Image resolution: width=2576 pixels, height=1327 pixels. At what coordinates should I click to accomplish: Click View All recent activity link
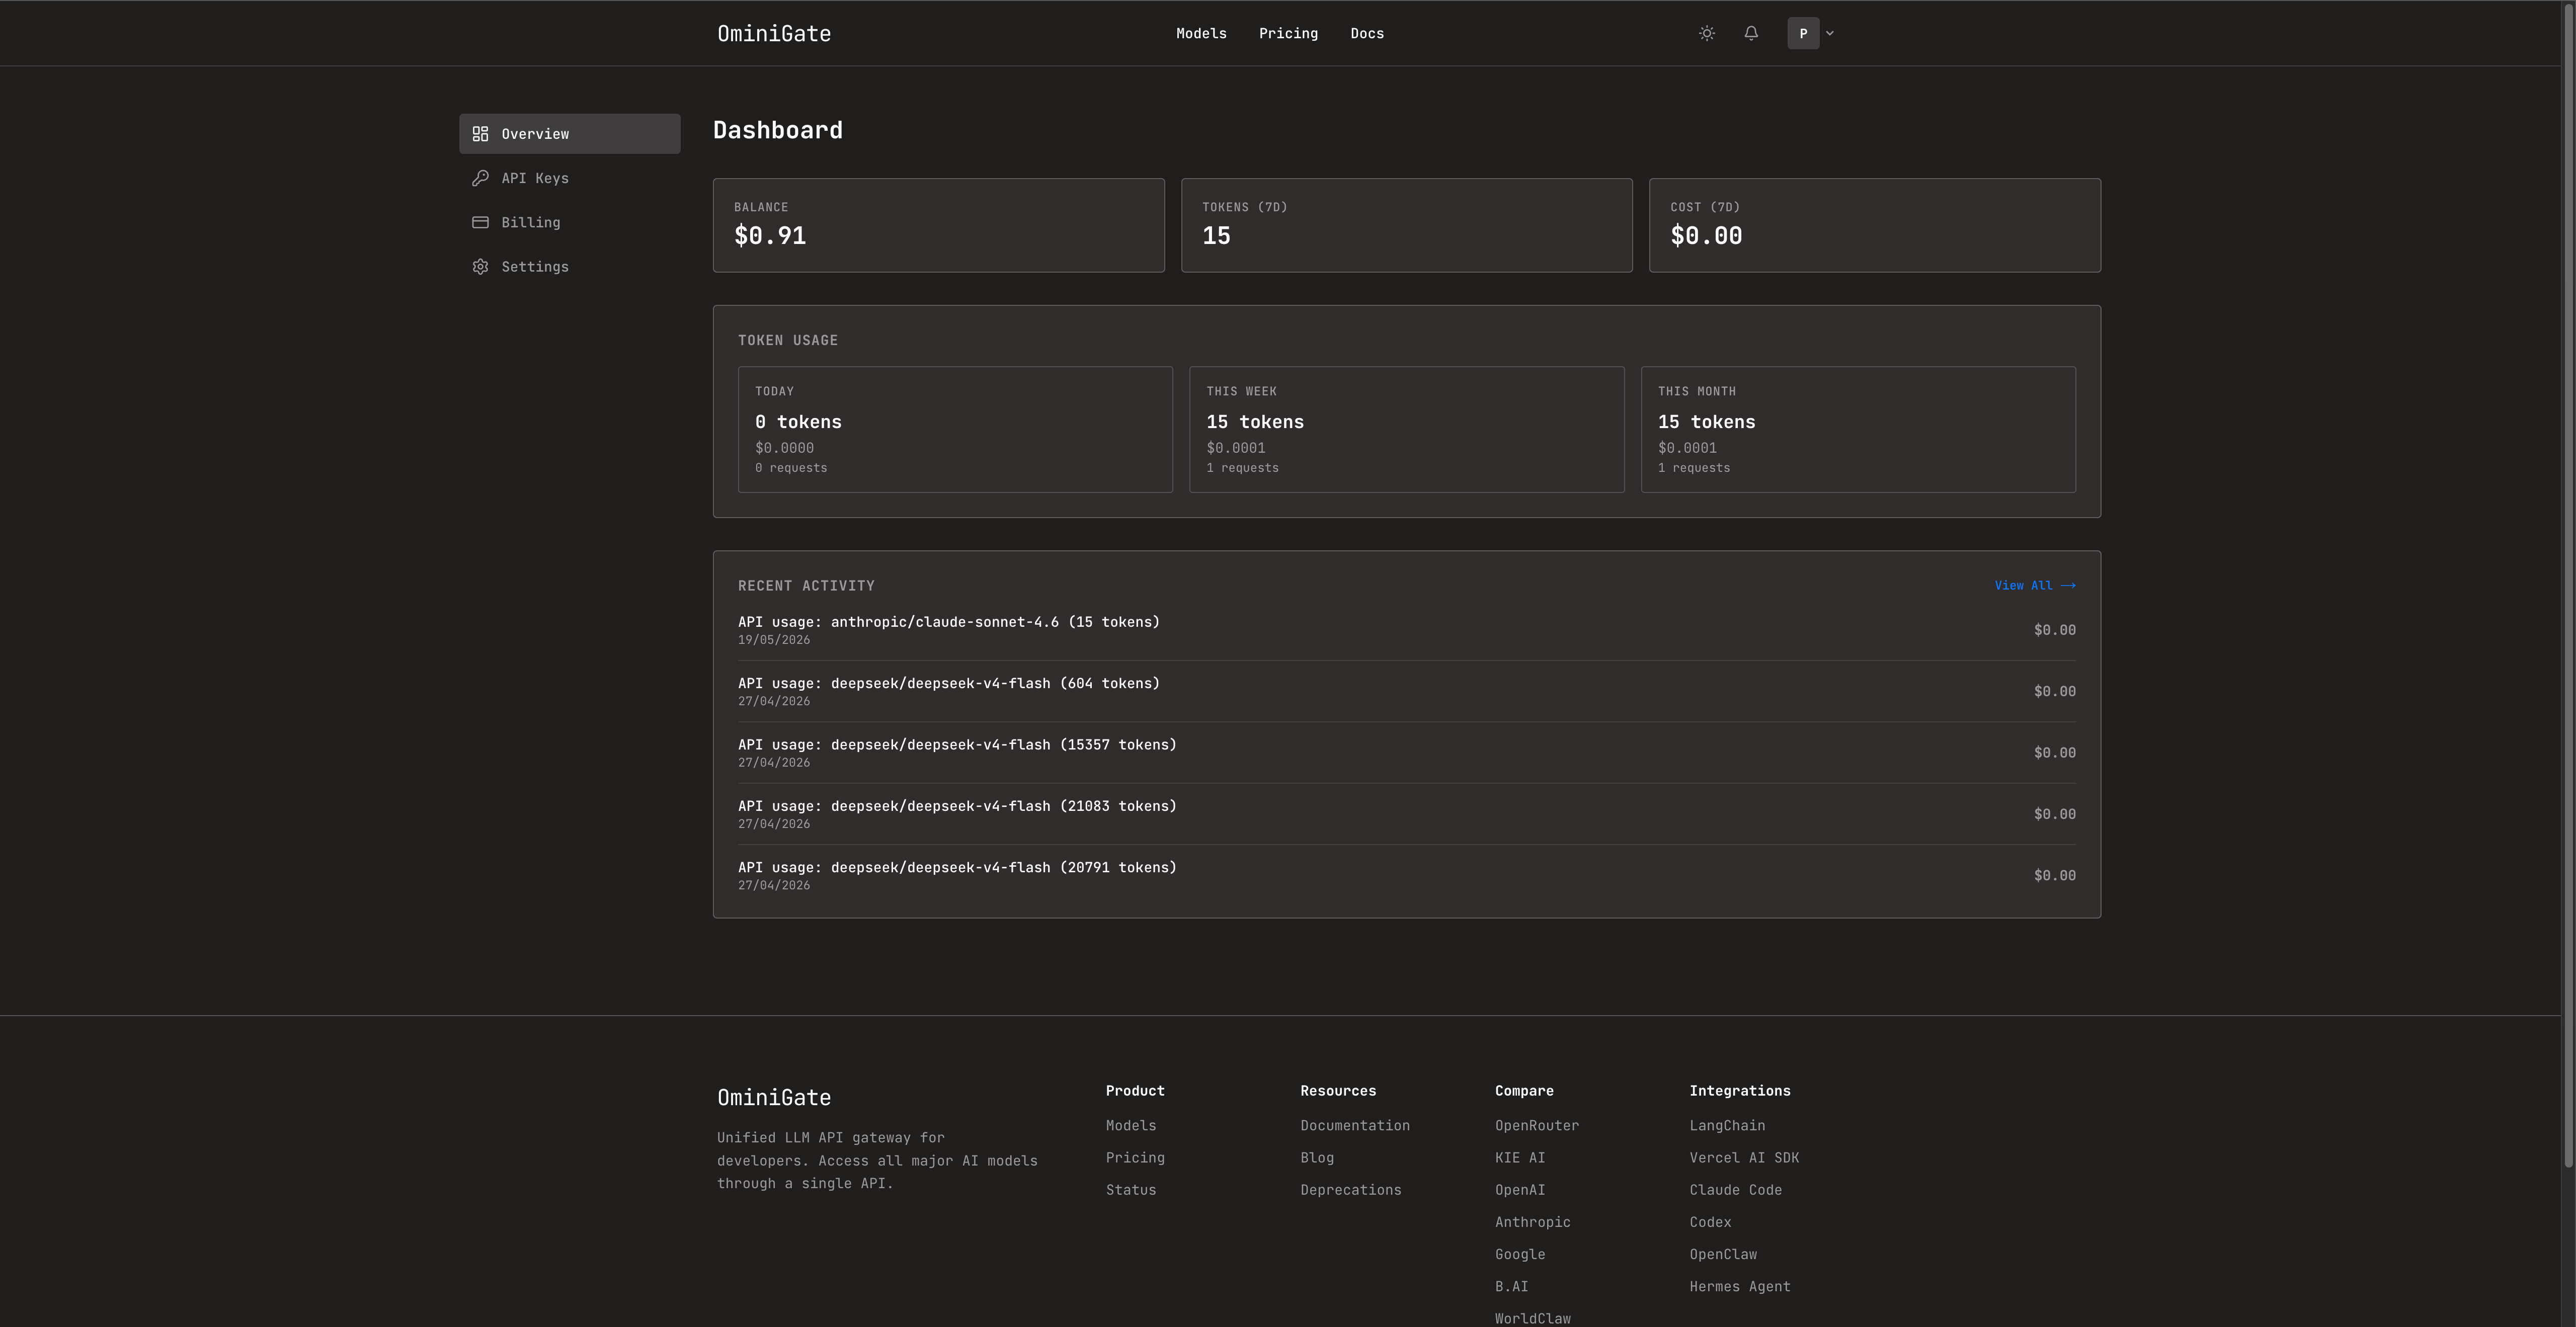click(x=2035, y=586)
